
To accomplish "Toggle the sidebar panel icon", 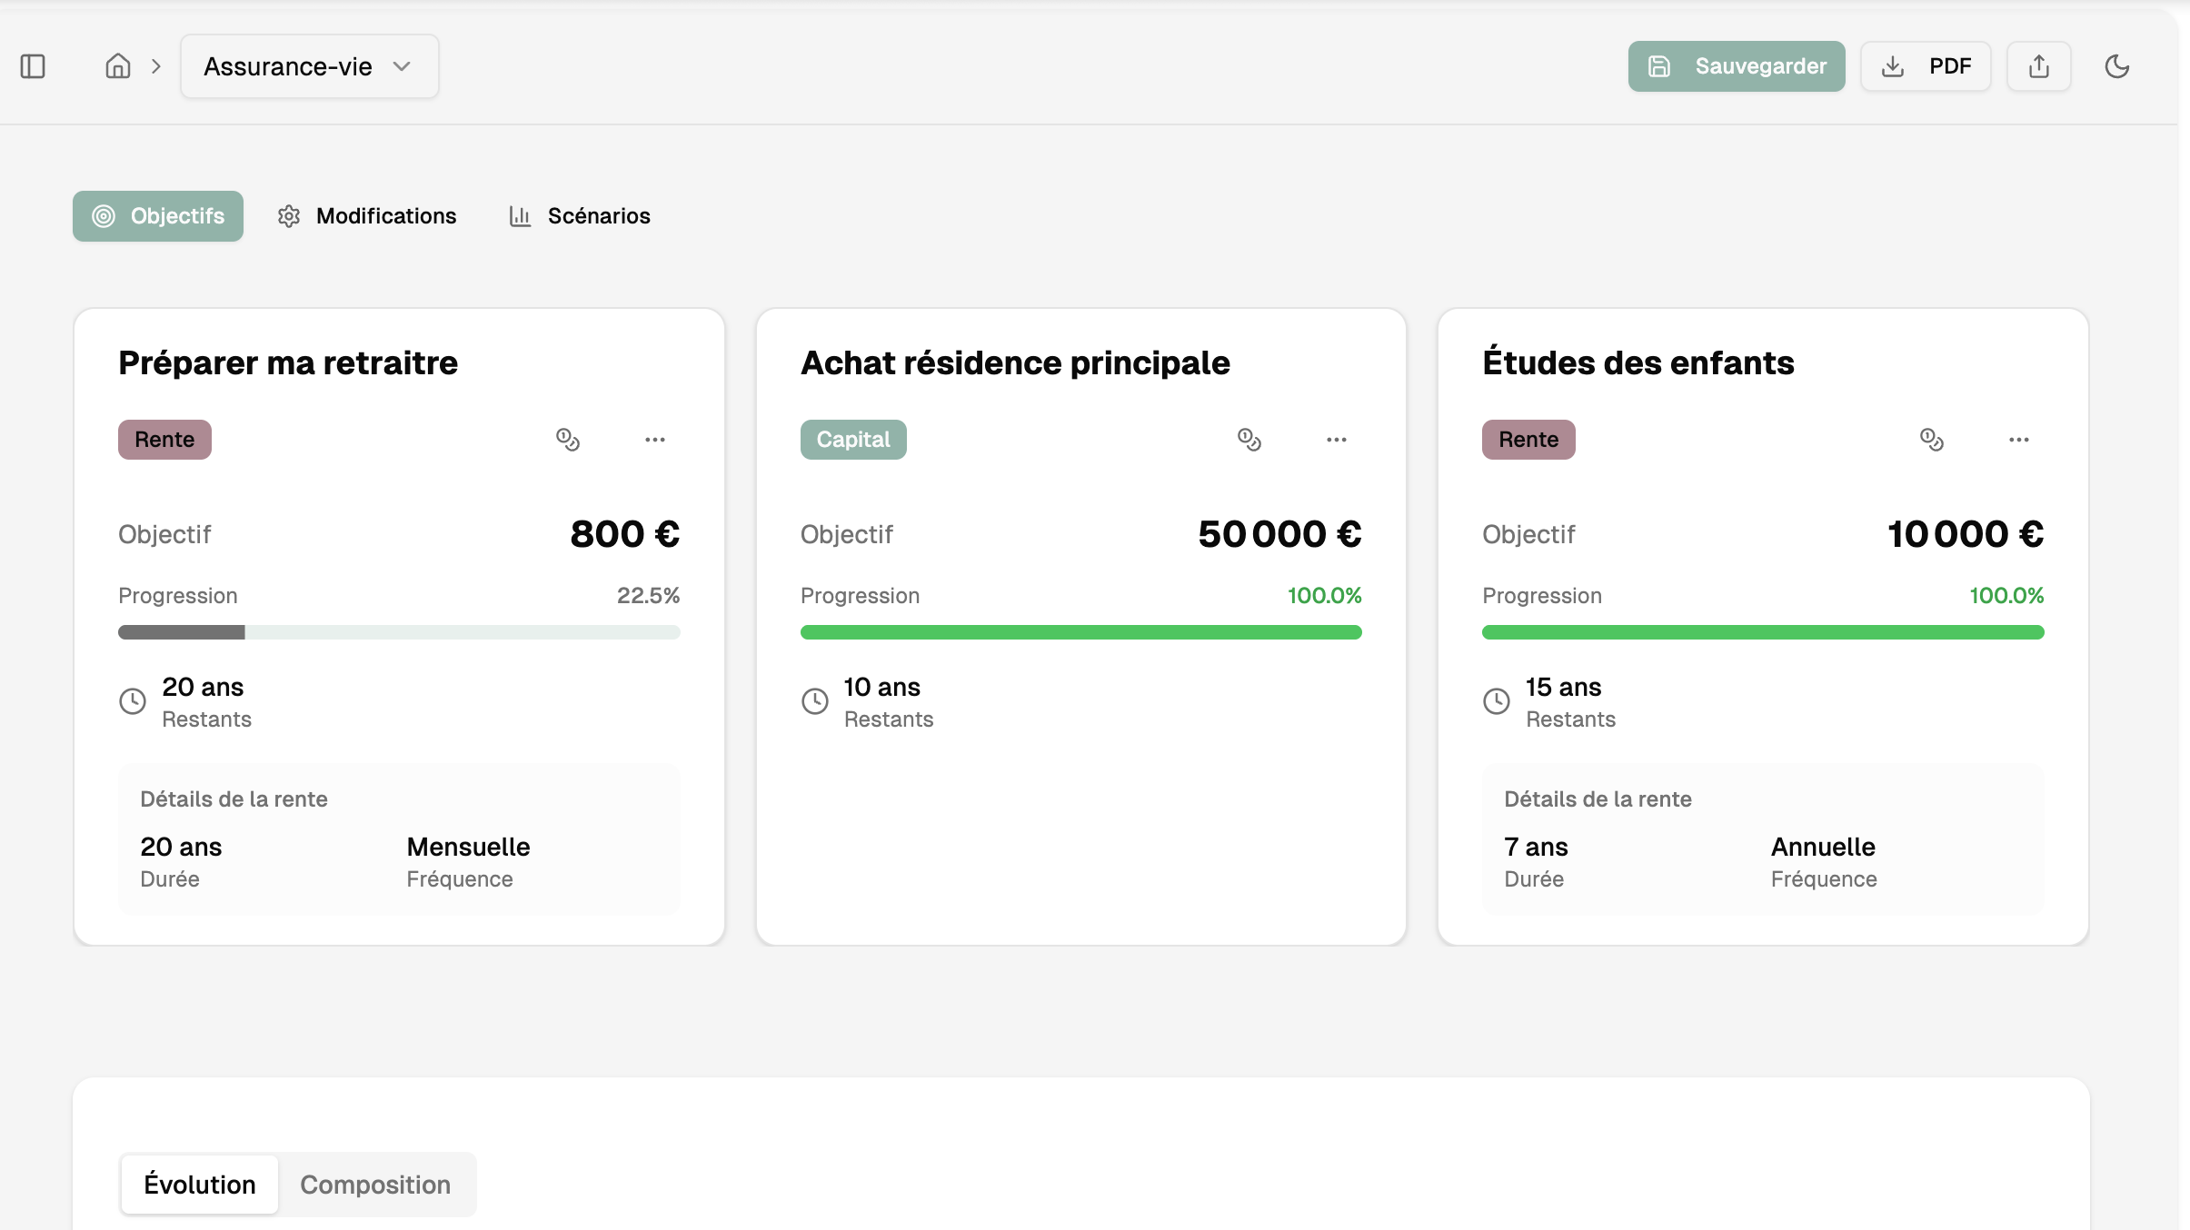I will (x=33, y=66).
